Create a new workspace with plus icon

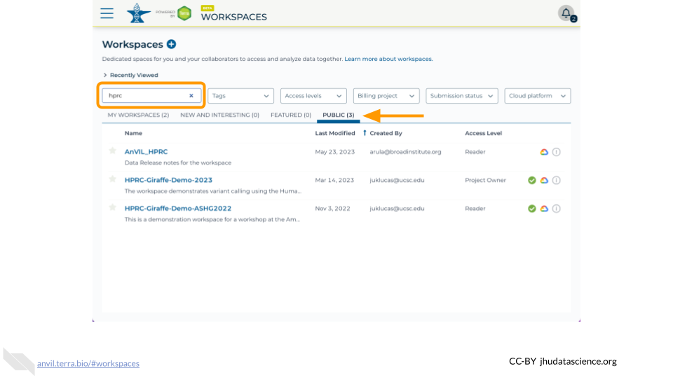tap(171, 44)
